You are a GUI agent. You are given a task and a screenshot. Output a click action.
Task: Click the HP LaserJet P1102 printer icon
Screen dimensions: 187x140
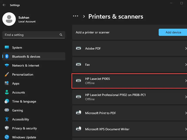coord(79,97)
